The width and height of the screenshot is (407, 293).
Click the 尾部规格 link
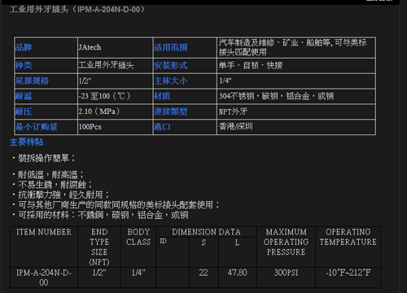click(32, 81)
